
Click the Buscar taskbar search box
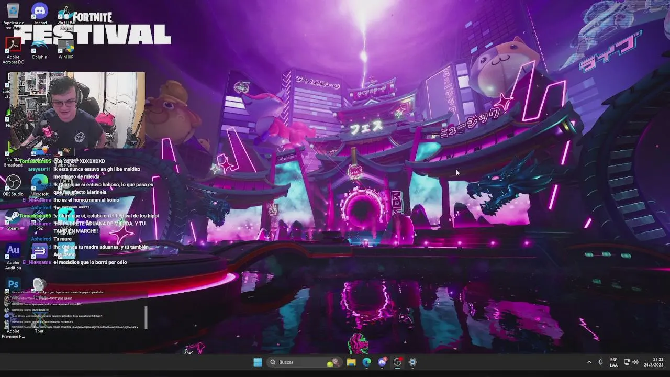click(x=305, y=362)
